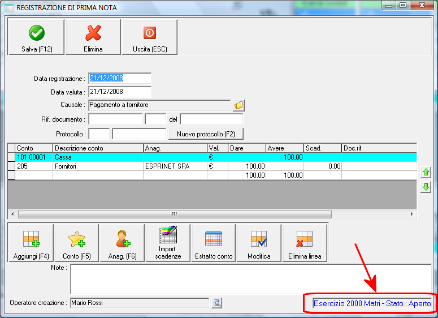The image size is (438, 318).
Task: Click the Operatore creazione field Mario Rossi
Action: (140, 303)
